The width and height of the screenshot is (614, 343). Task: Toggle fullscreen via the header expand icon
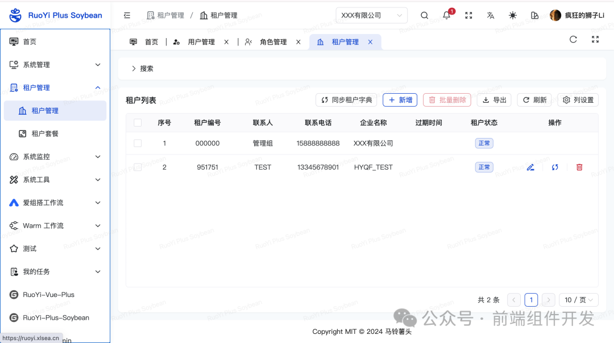click(468, 15)
